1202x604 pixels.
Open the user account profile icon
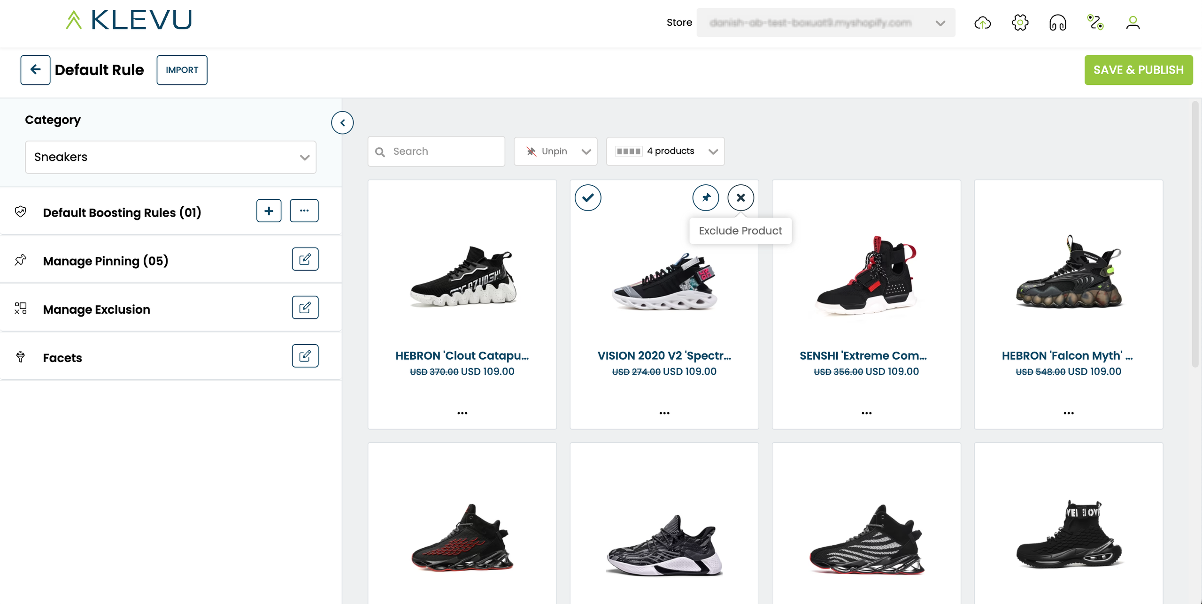pyautogui.click(x=1133, y=23)
